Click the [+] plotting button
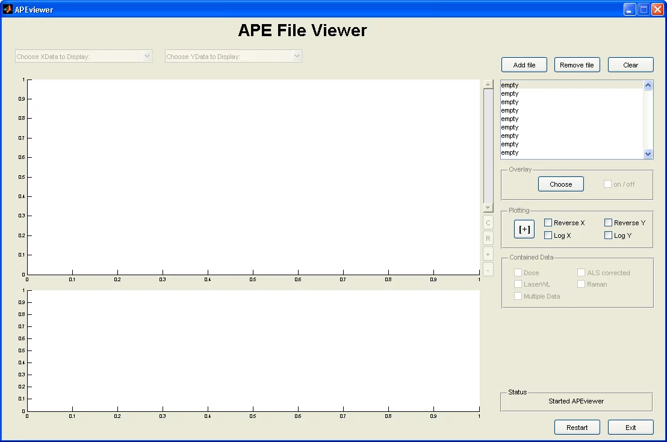Image resolution: width=667 pixels, height=442 pixels. point(524,229)
